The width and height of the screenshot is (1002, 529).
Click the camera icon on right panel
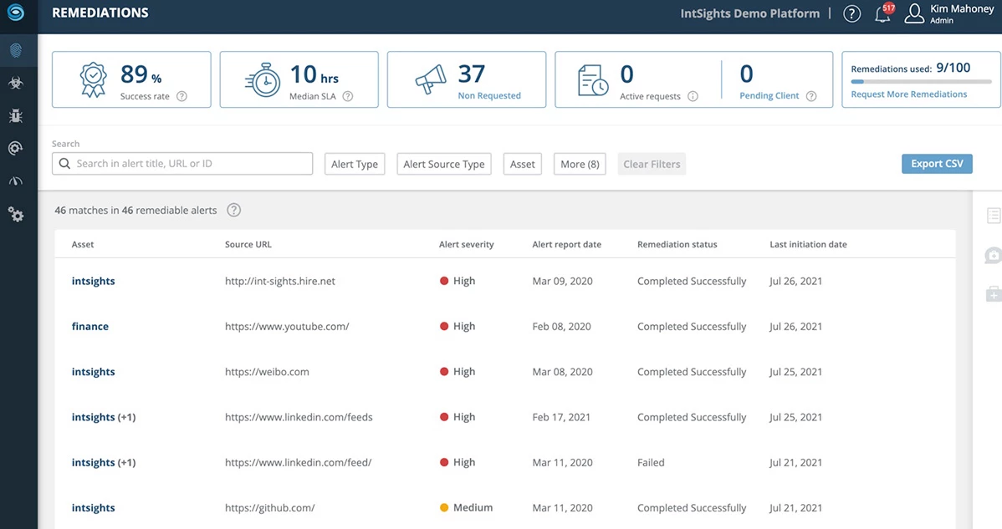coord(993,256)
